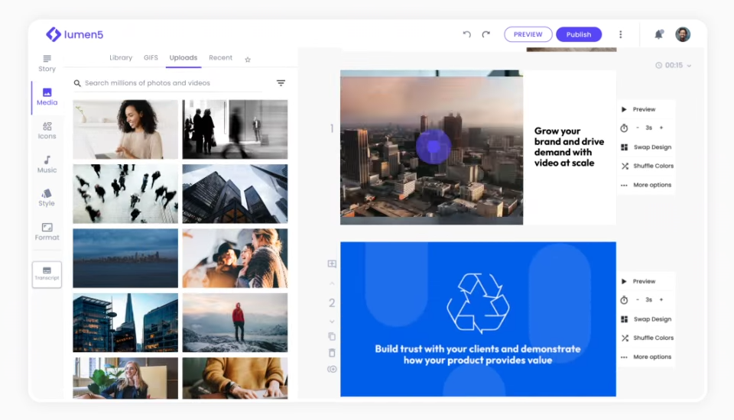Switch to the GIFS tab
The height and width of the screenshot is (420, 734).
pyautogui.click(x=151, y=57)
